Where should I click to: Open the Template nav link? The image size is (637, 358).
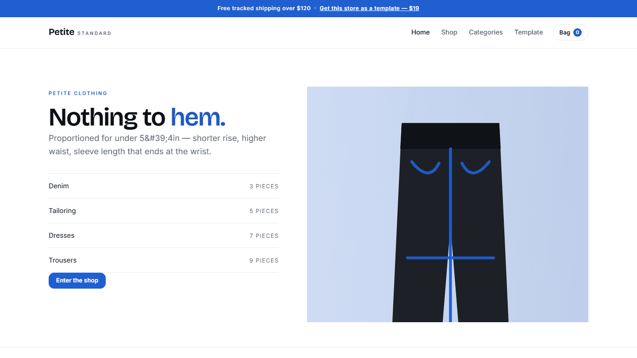[x=529, y=32]
